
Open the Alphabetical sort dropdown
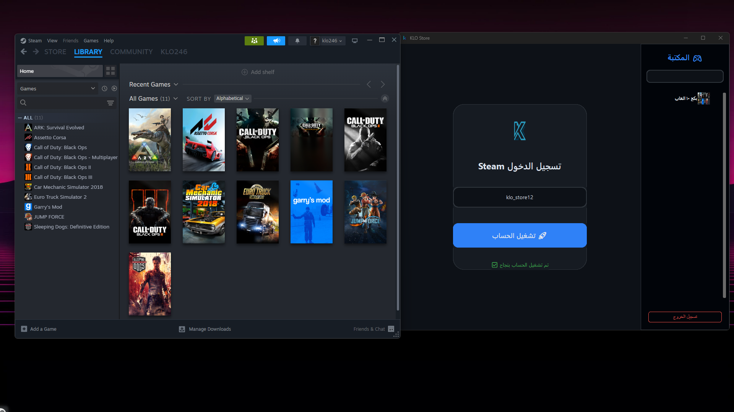coord(232,98)
